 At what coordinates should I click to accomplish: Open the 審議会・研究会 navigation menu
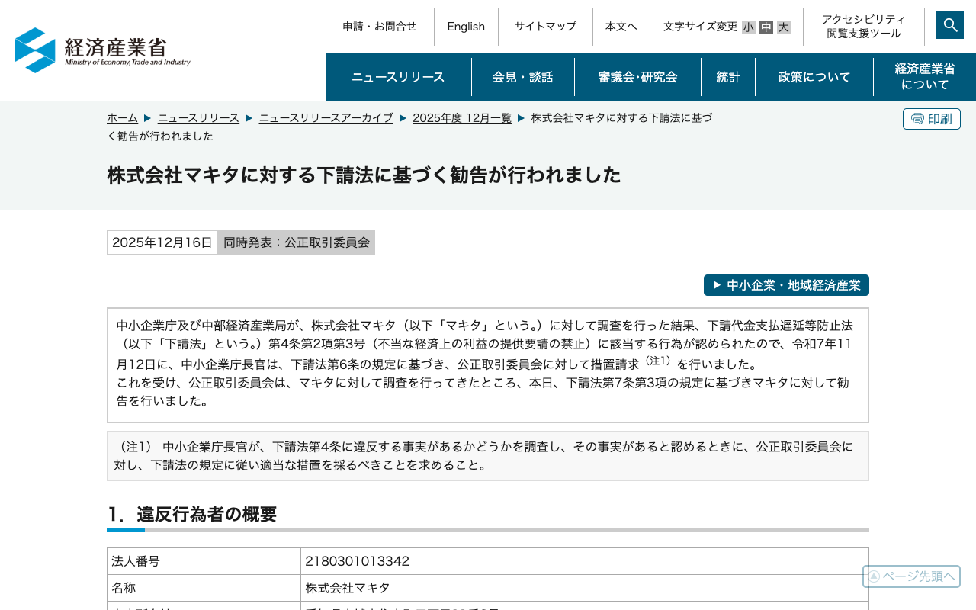[637, 77]
